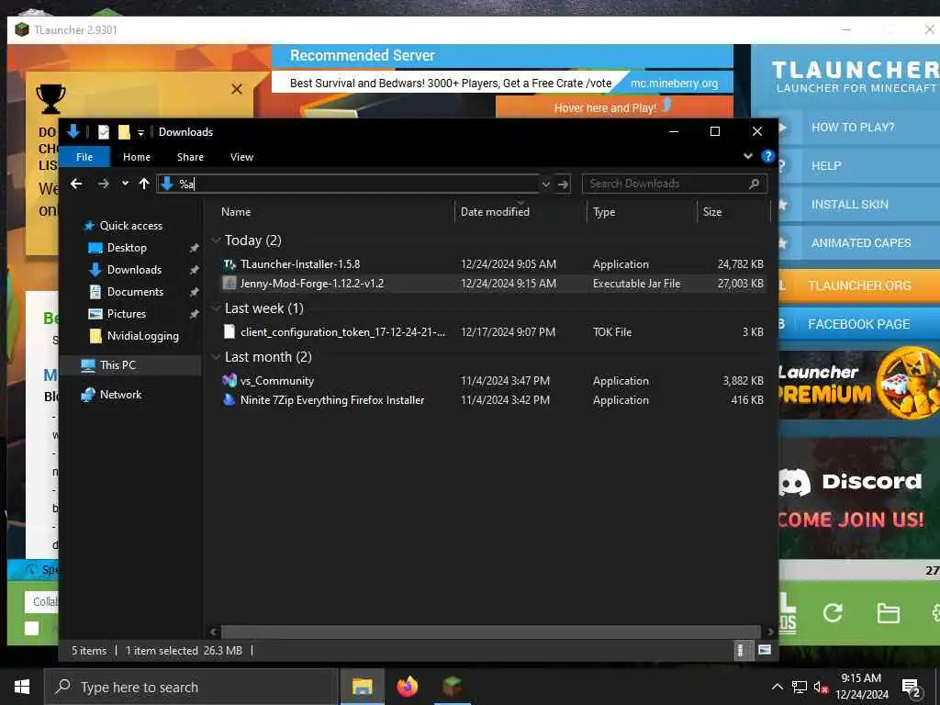Open HOW TO PLAY? in TLauncher sidebar
The height and width of the screenshot is (705, 940).
[x=853, y=127]
